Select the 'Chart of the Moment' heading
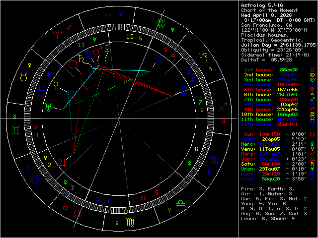 (269, 10)
